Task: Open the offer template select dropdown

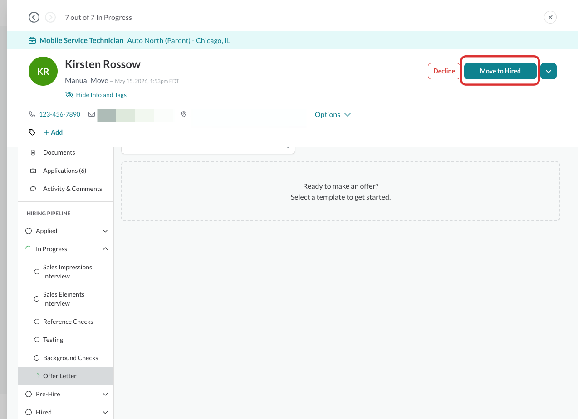Action: [208, 150]
